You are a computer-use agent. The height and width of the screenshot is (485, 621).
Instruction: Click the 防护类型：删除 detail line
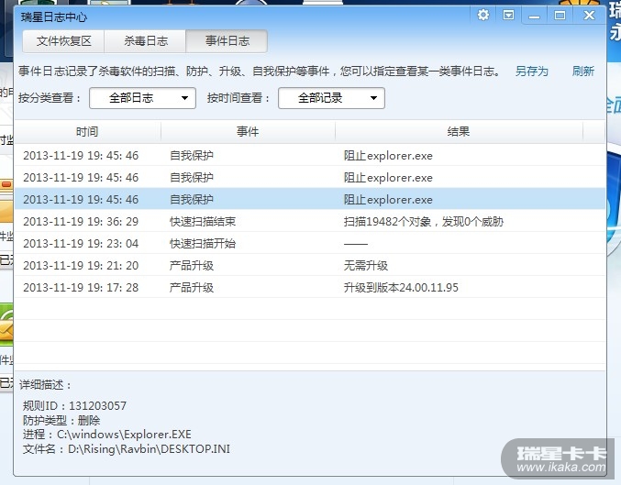tap(61, 420)
